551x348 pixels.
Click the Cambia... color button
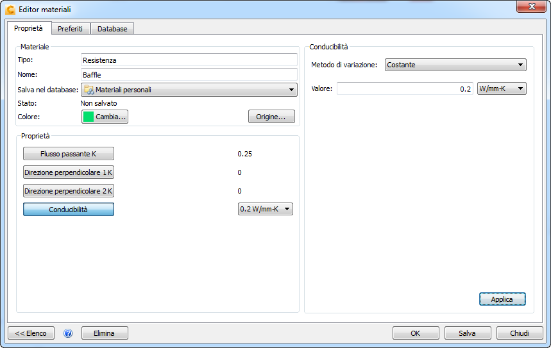coord(105,117)
